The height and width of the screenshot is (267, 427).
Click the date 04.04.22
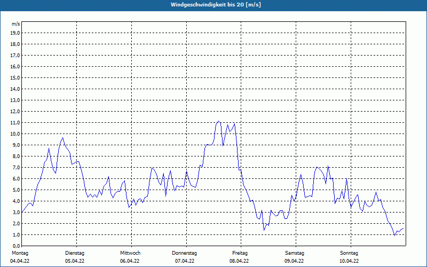tap(20, 261)
